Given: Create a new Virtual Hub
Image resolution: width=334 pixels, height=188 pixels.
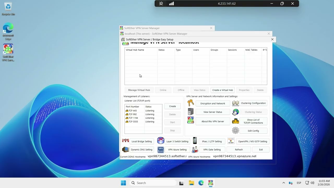Looking at the screenshot, I should click(223, 90).
